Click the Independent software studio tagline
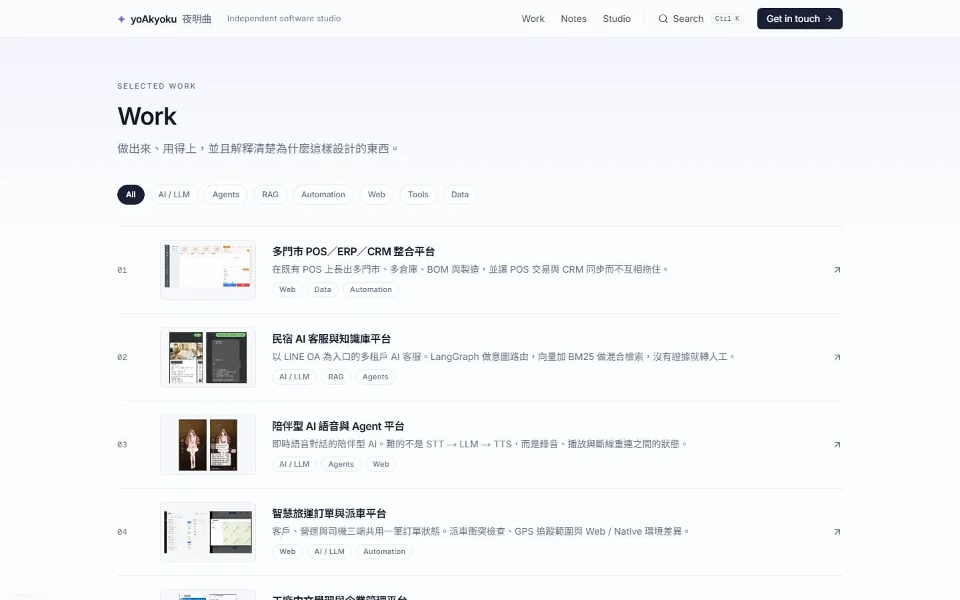Viewport: 960px width, 600px height. tap(284, 19)
